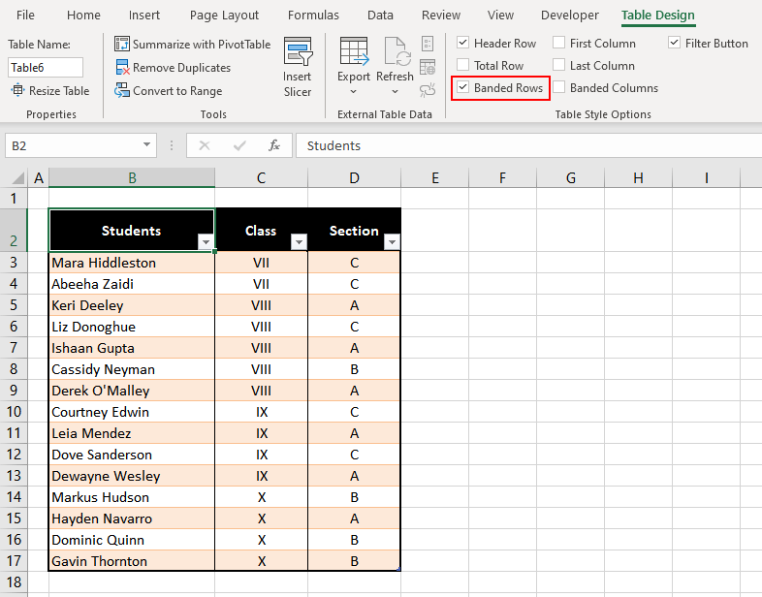Click the cell Keri Deeley

[x=132, y=305]
